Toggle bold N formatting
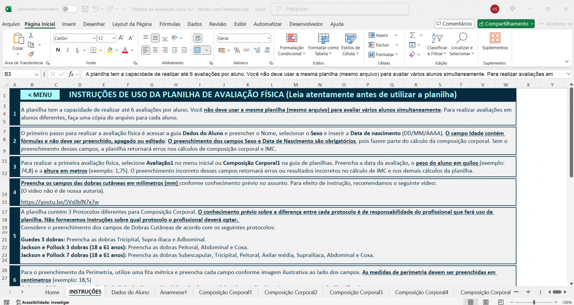 point(58,50)
